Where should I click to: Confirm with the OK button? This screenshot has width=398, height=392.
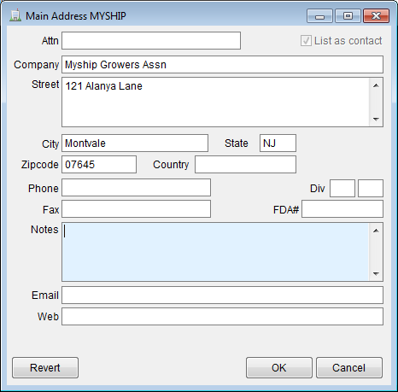279,368
